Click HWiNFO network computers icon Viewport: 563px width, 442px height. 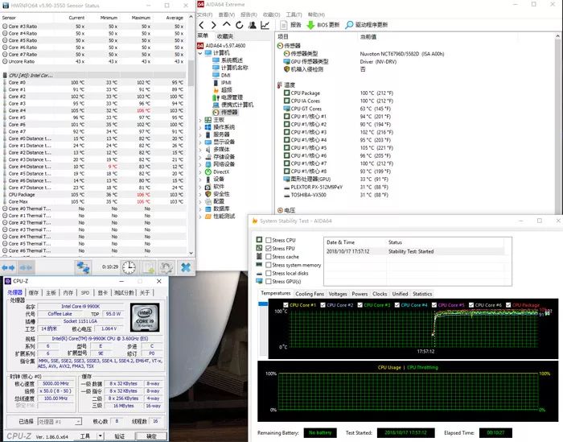click(x=84, y=267)
